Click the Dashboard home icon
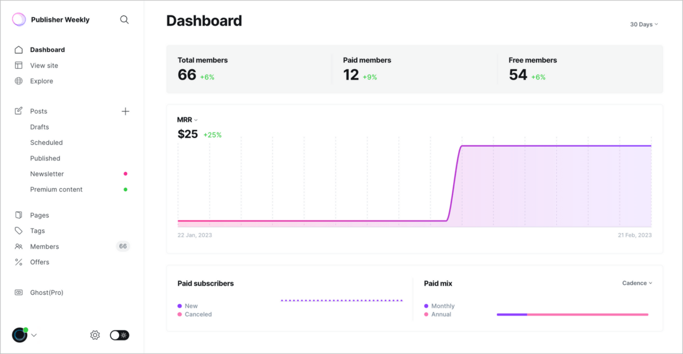 coord(19,50)
